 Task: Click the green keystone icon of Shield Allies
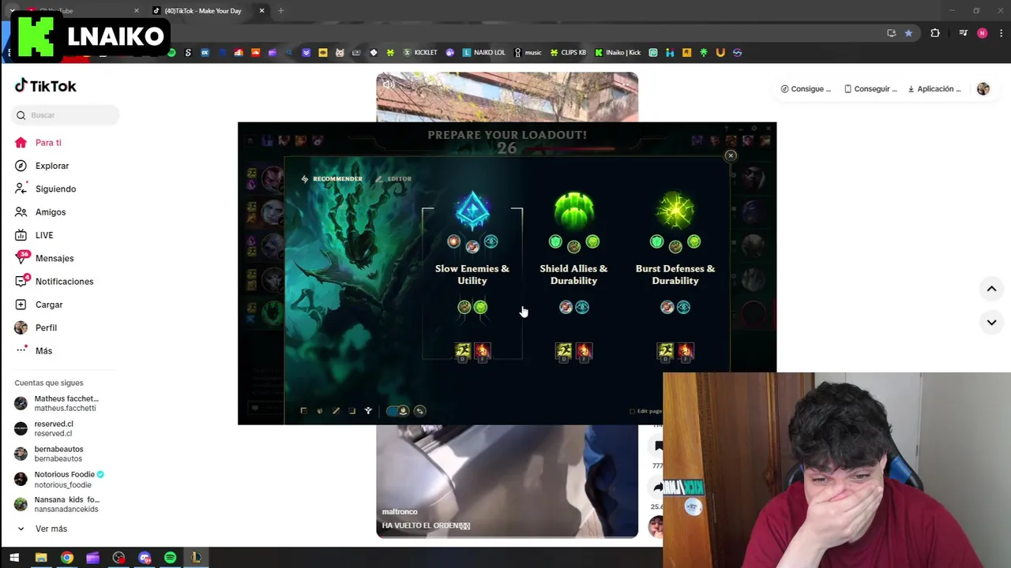coord(573,211)
